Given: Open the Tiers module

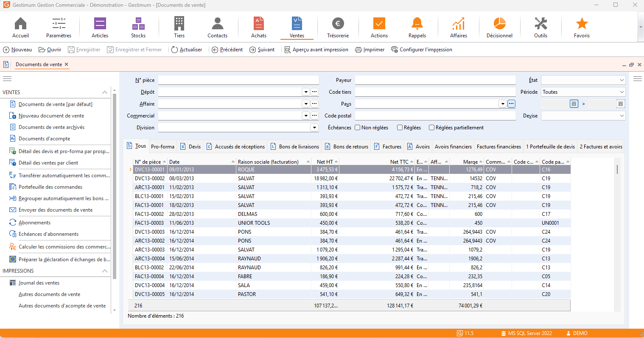Looking at the screenshot, I should click(x=179, y=28).
